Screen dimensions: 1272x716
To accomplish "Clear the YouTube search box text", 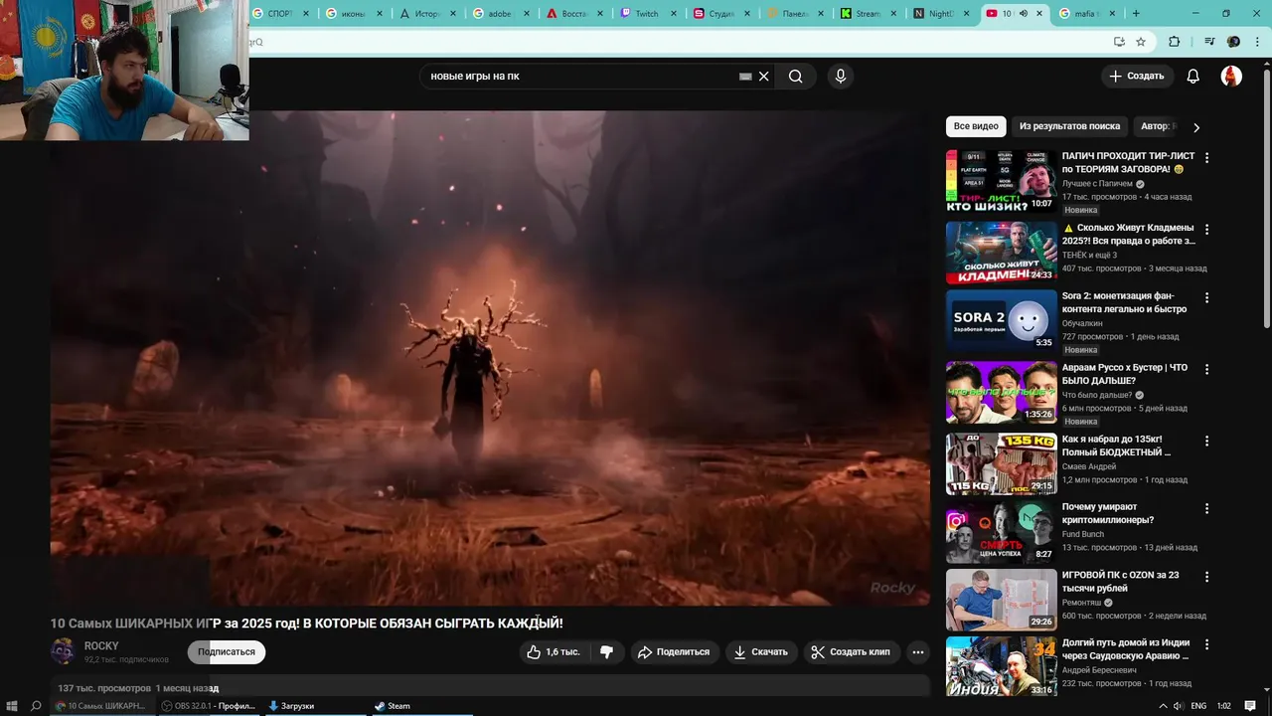I will click(x=763, y=77).
